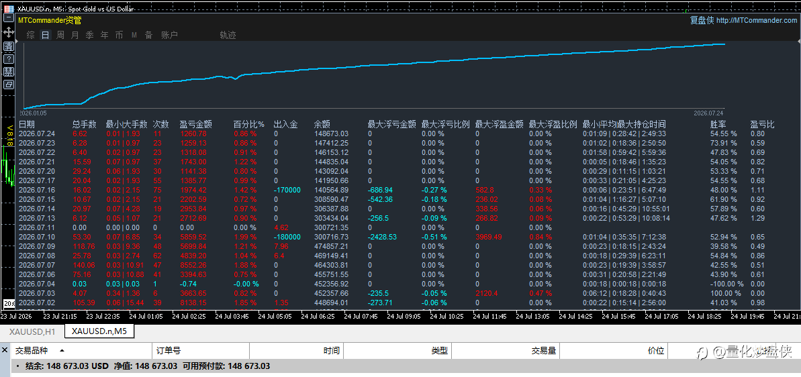
Task: Click the start date label 2026.01.05
Action: 33,112
